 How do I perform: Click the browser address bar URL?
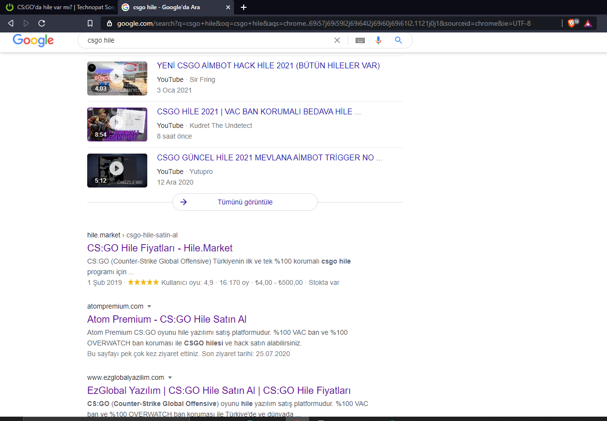pyautogui.click(x=324, y=23)
